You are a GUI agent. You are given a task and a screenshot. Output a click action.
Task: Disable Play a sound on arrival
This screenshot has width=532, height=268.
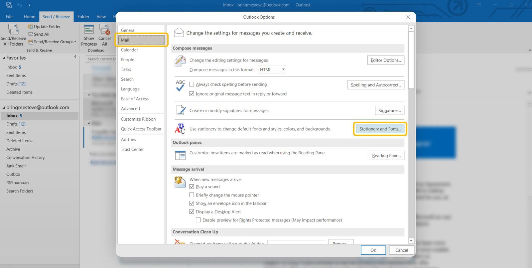pos(192,187)
